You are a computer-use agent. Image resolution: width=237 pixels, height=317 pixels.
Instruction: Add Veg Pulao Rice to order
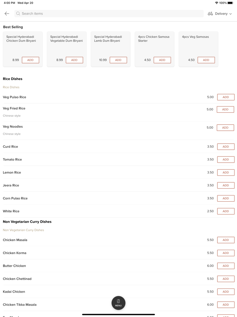tap(225, 97)
